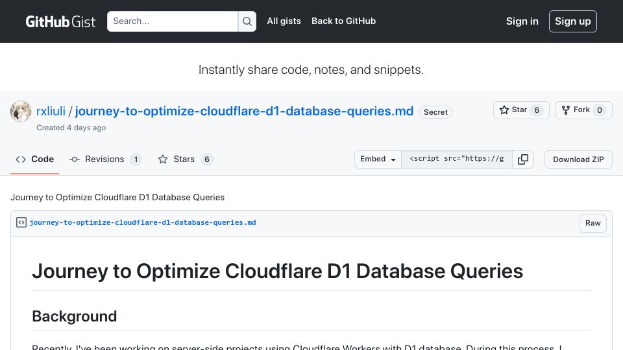Switch to the Revisions tab
The height and width of the screenshot is (350, 623).
coord(105,159)
